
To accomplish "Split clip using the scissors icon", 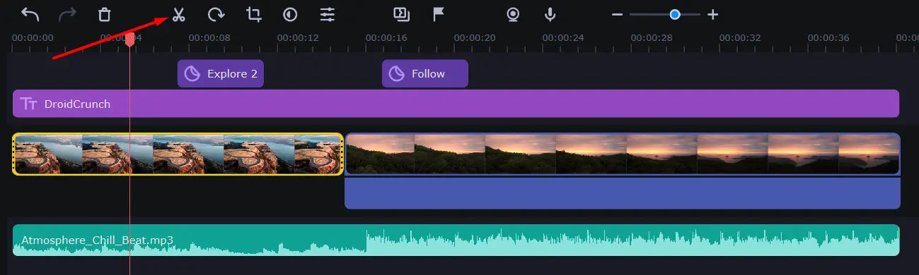I will [178, 14].
